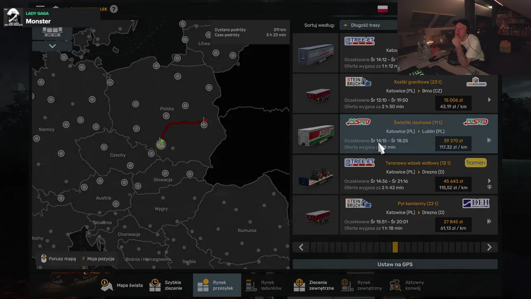Open the Aktywny konwój tab
The image size is (531, 299).
[407, 285]
